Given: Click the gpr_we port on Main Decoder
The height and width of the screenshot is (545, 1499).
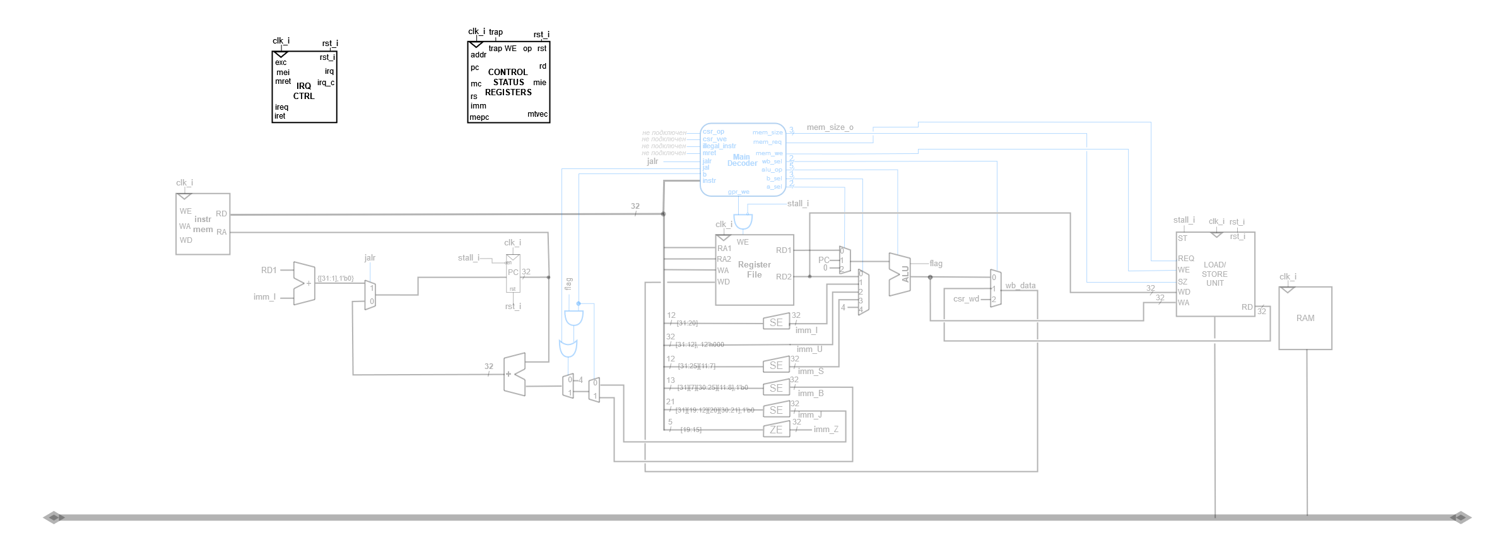Looking at the screenshot, I should point(739,192).
